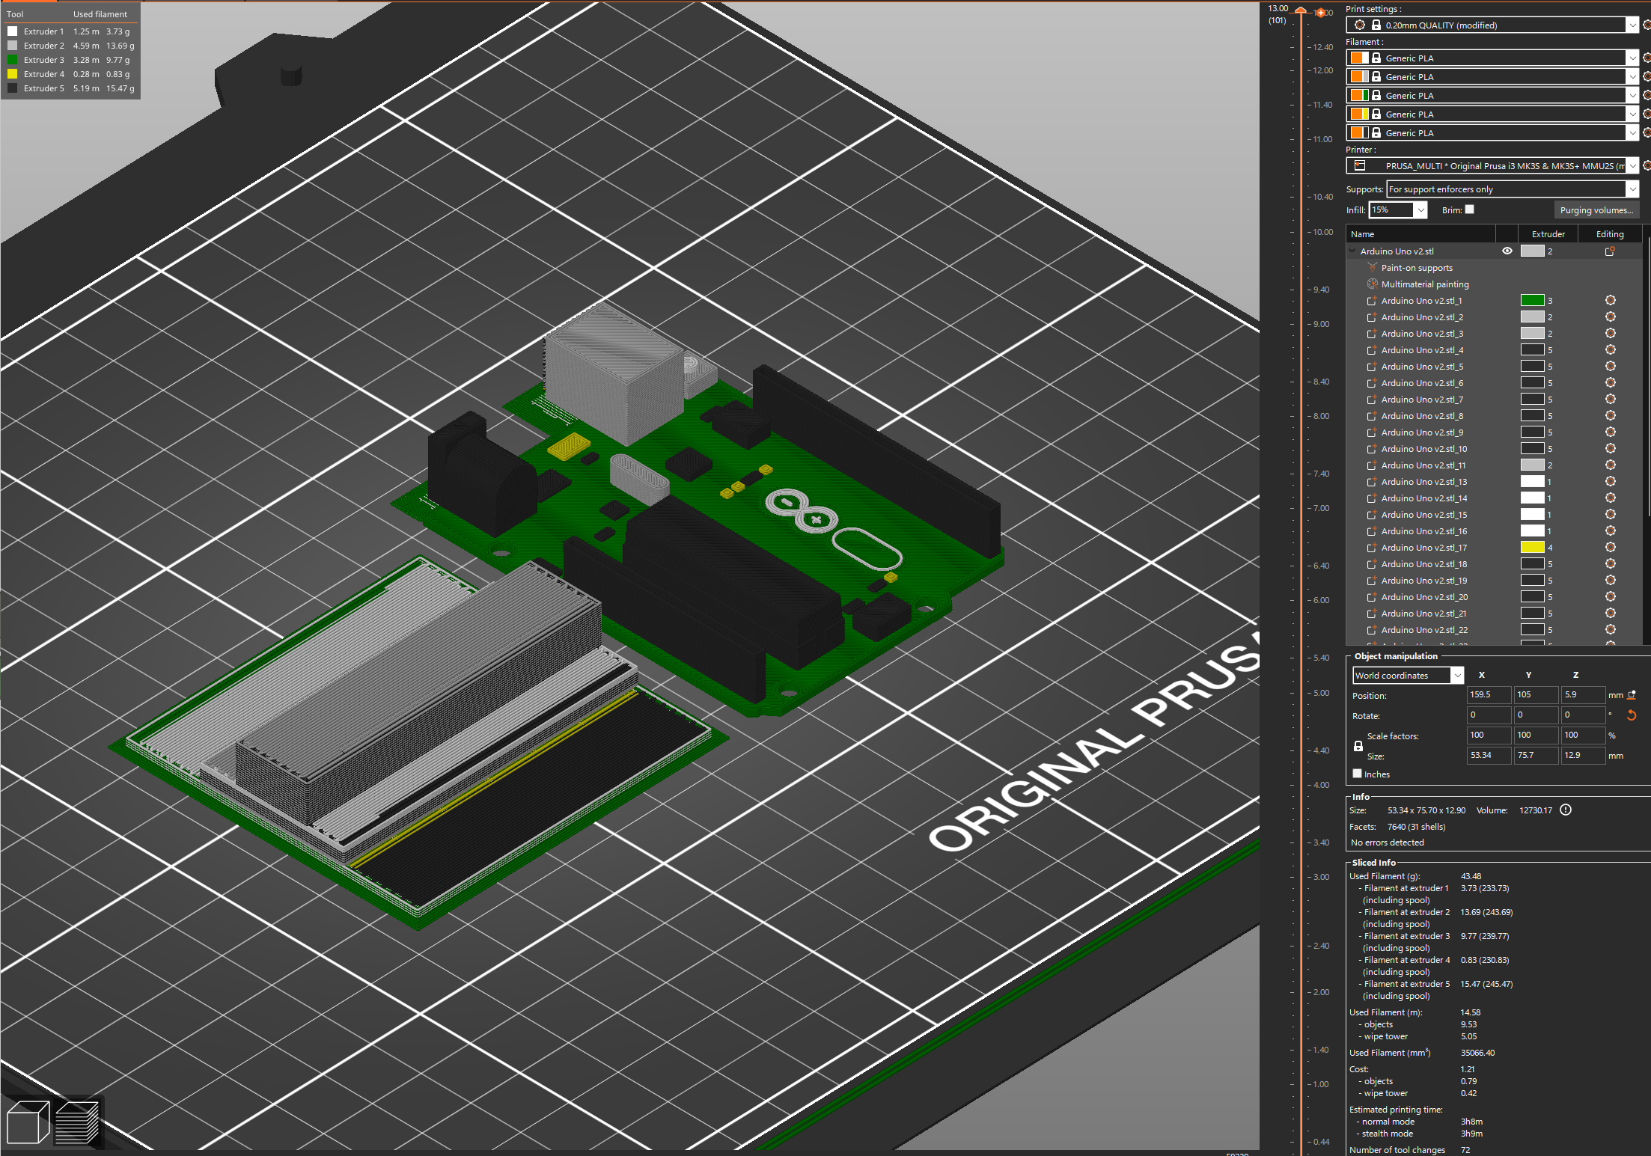Open the Infill percentage dropdown

1420,210
